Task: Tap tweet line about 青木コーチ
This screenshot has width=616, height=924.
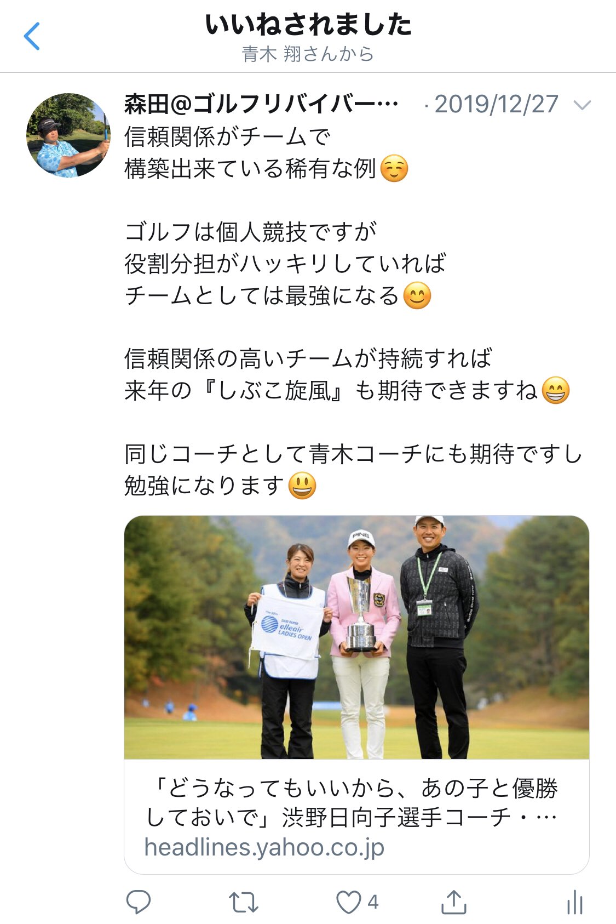Action: 353,454
